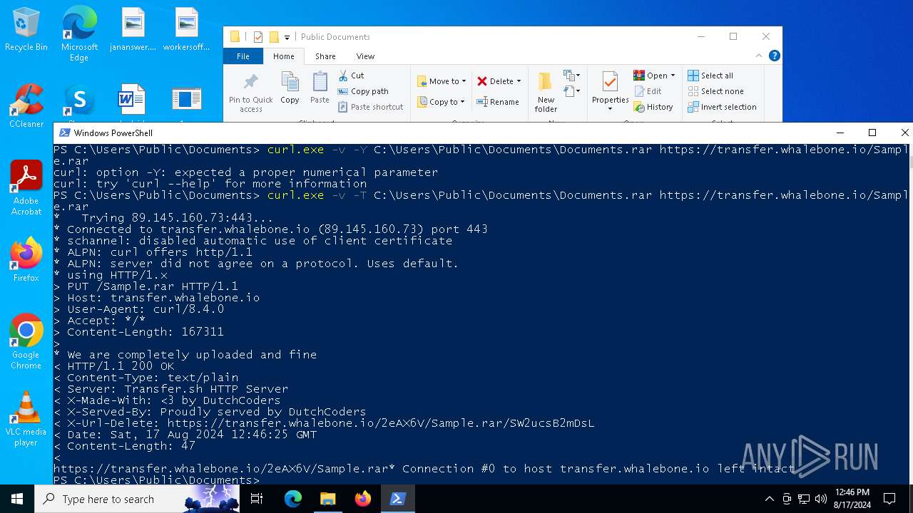
Task: Expand the Delete dropdown arrow
Action: pos(519,81)
